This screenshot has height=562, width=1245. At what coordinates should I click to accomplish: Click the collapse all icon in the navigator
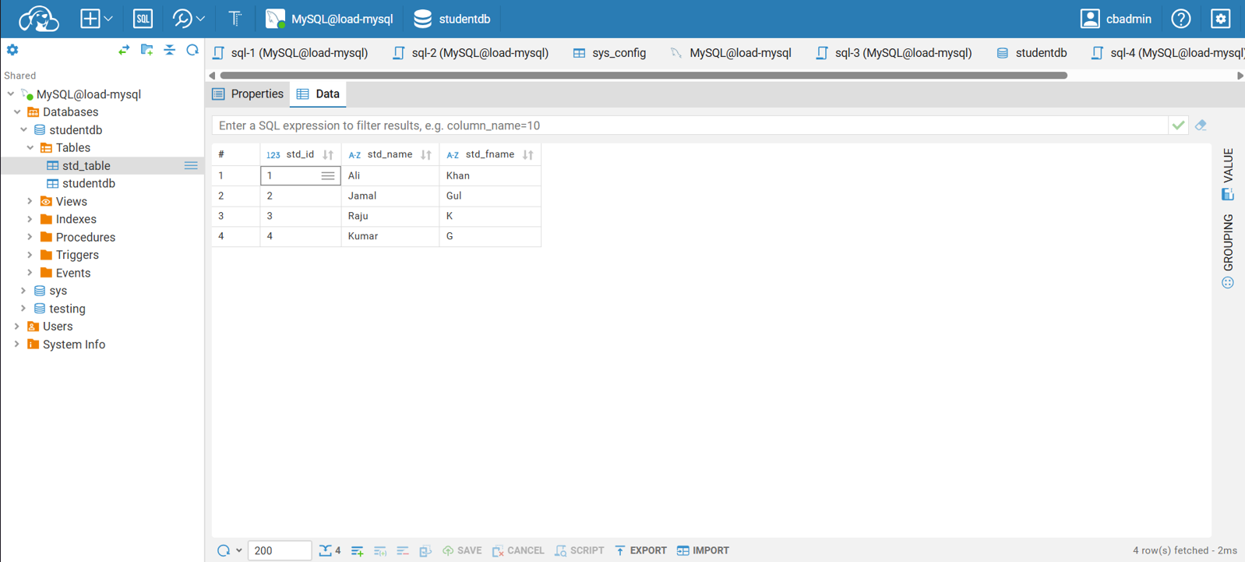click(170, 51)
